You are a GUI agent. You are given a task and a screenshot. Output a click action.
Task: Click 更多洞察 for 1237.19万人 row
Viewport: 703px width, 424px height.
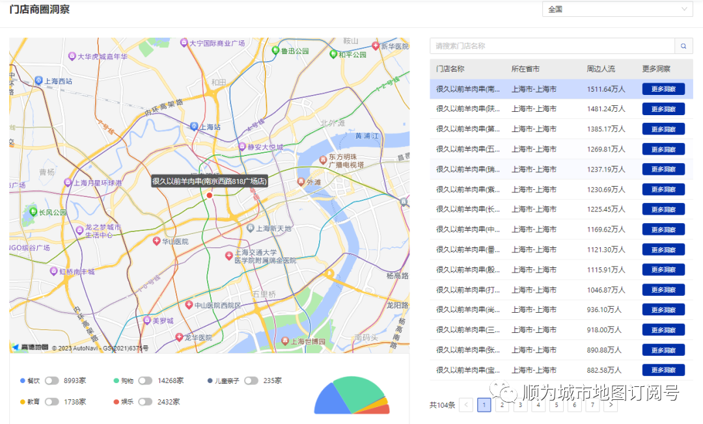click(x=663, y=169)
